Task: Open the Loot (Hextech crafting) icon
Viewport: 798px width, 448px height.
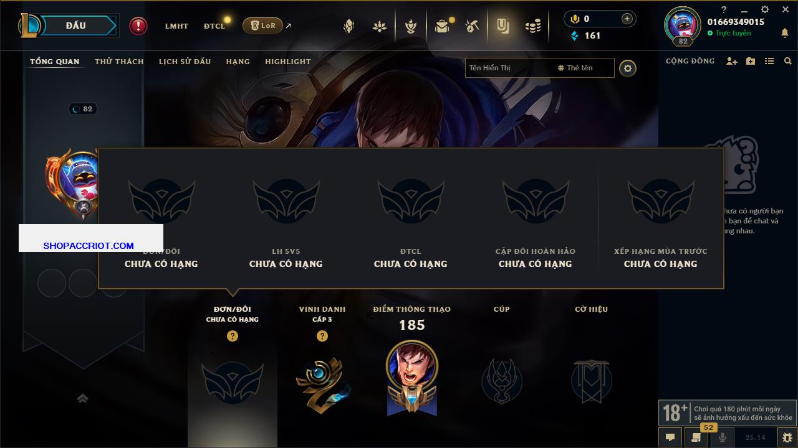Action: pyautogui.click(x=472, y=26)
